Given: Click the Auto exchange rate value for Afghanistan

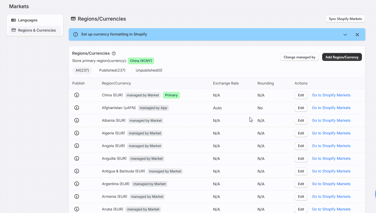Looking at the screenshot, I should pyautogui.click(x=217, y=108).
